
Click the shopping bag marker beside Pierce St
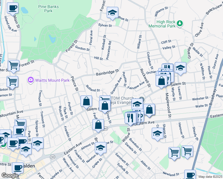point(86,101)
